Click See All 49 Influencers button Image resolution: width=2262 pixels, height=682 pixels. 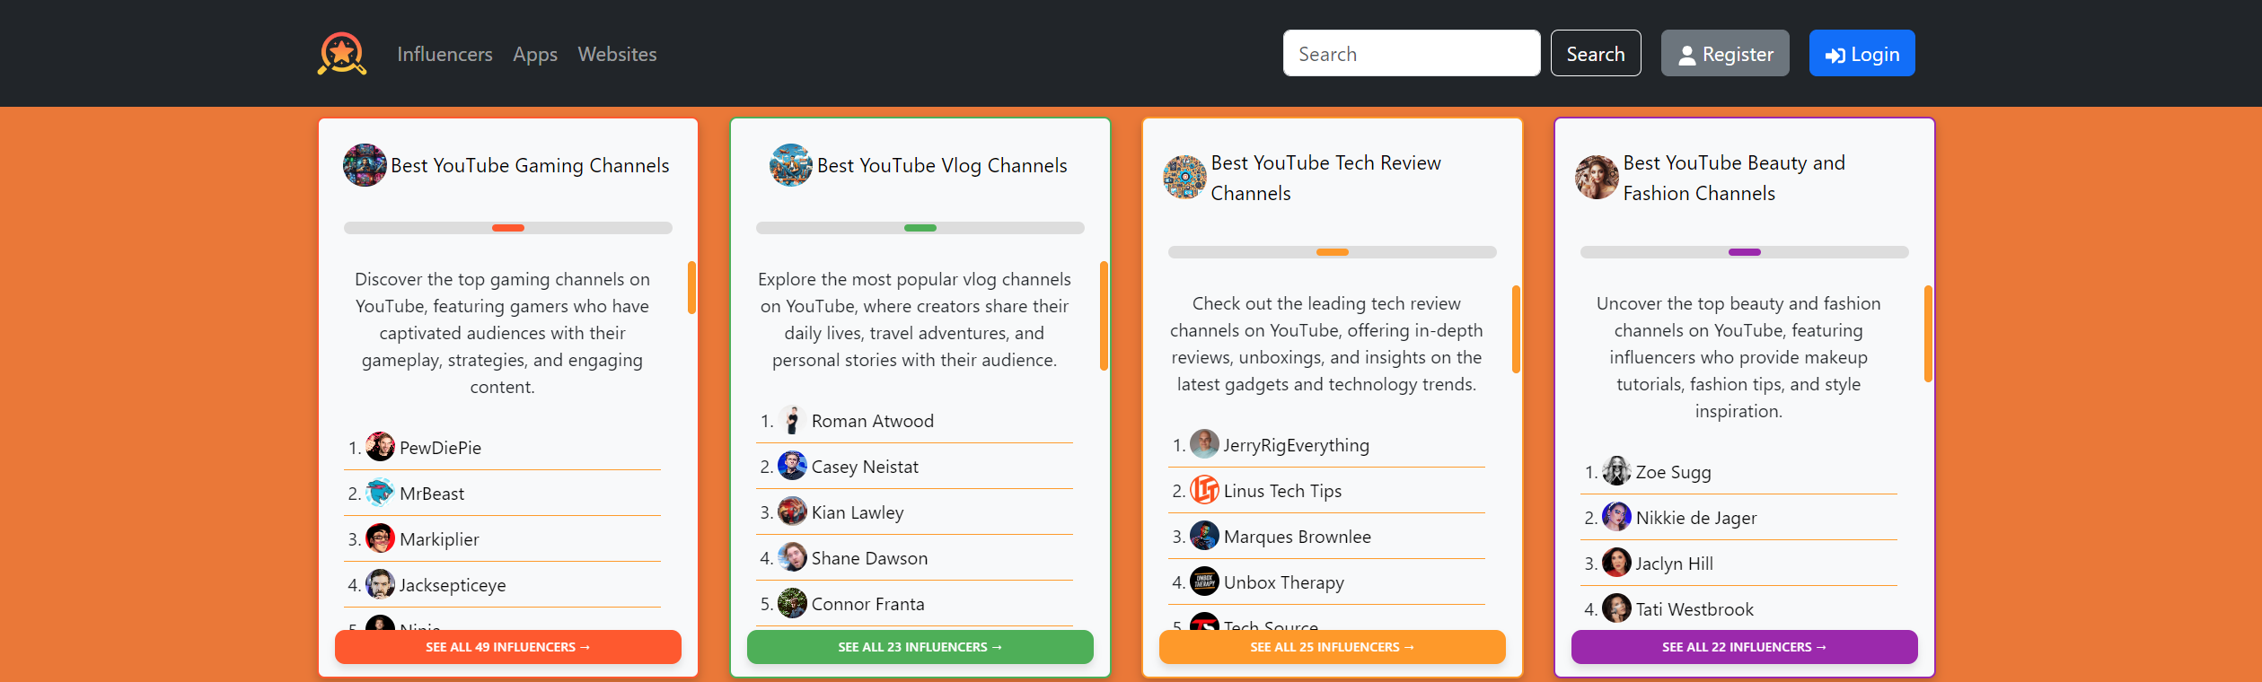pos(508,647)
